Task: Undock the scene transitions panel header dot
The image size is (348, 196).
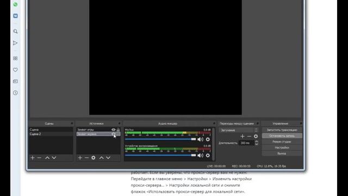Action: pyautogui.click(x=258, y=124)
